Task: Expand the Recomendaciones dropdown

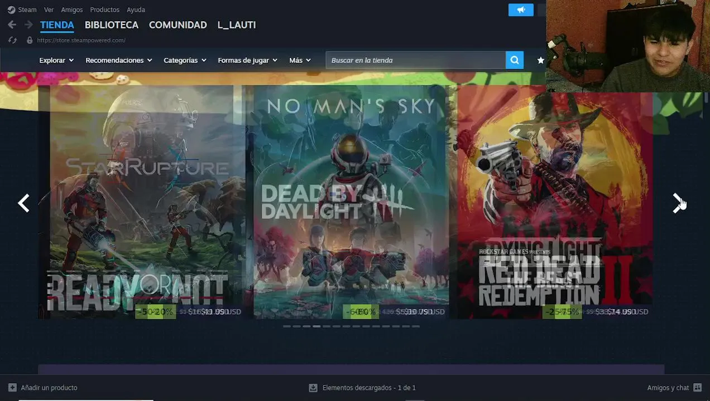Action: 119,60
